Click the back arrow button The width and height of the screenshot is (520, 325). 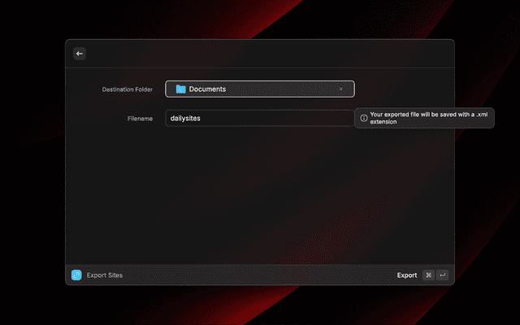[x=80, y=54]
